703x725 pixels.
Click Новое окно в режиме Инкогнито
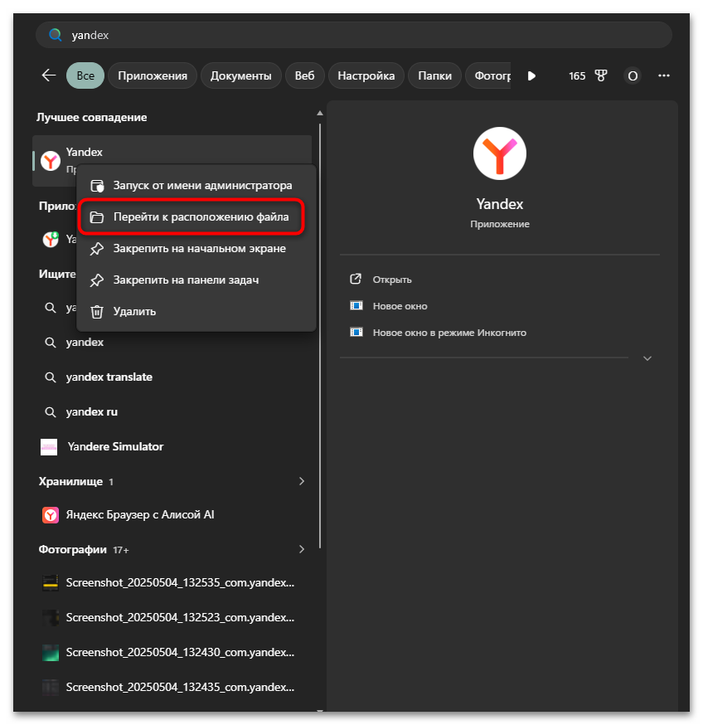(x=449, y=333)
